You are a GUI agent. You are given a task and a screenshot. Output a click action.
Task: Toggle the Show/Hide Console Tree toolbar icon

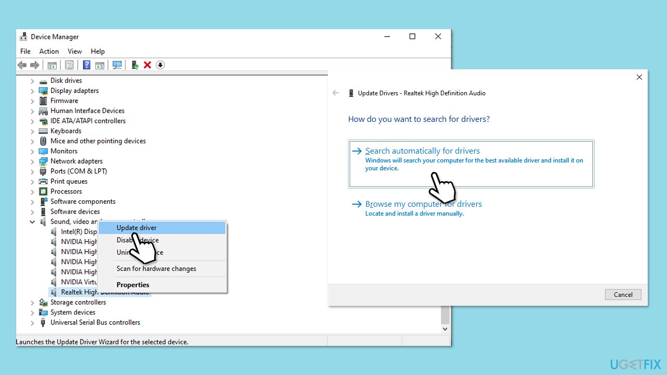[52, 65]
